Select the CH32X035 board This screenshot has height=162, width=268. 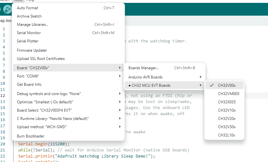pos(227,102)
